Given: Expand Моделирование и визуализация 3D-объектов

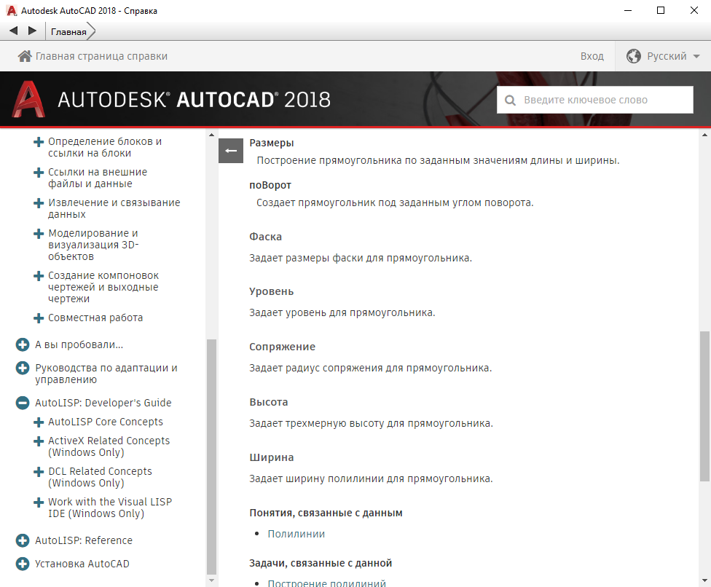Looking at the screenshot, I should 39,234.
